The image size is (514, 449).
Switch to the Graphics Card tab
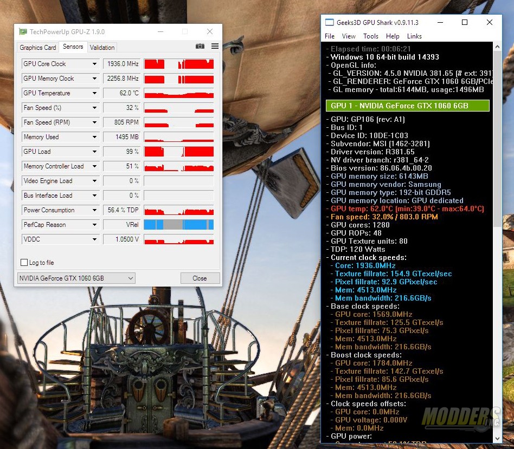click(x=38, y=48)
